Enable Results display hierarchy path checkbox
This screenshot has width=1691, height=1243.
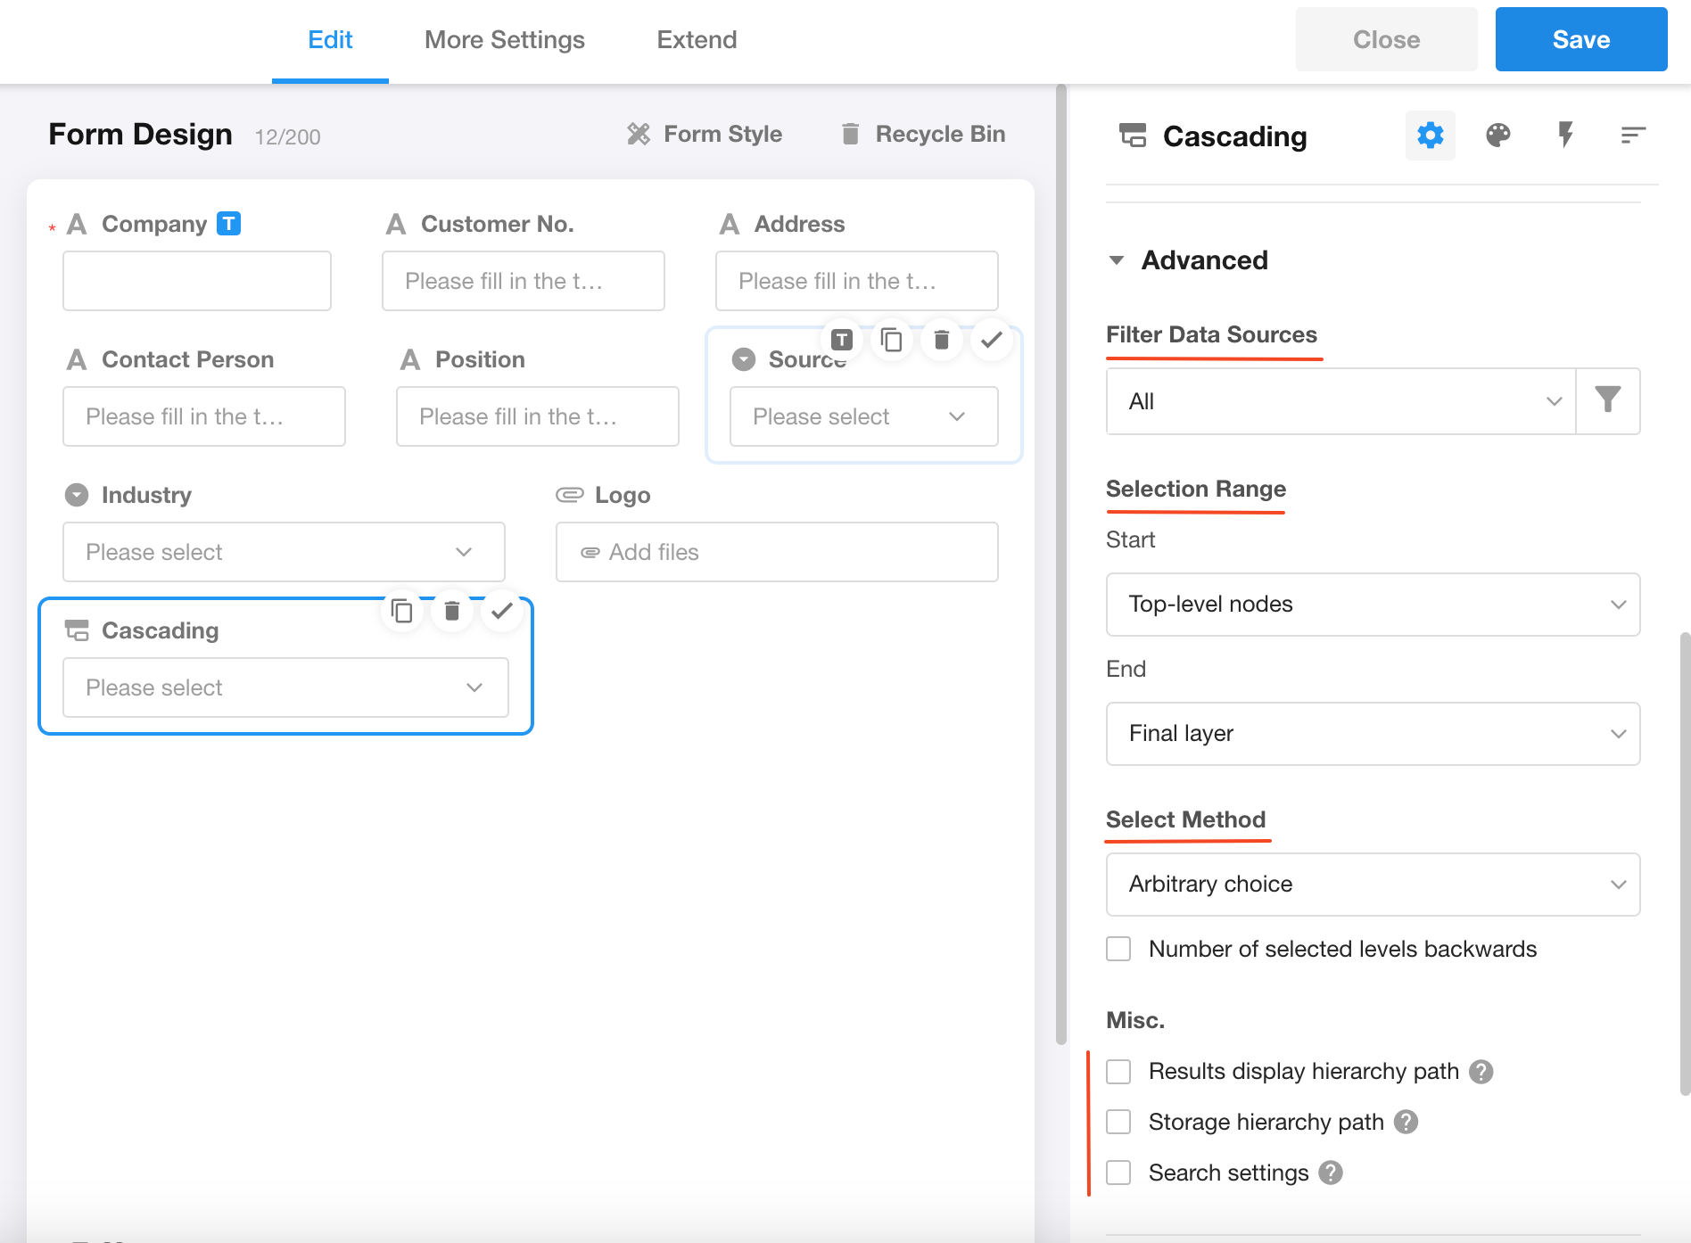1118,1071
